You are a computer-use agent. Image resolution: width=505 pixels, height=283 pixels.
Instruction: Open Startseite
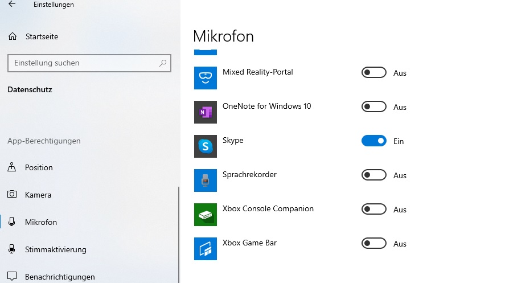42,36
